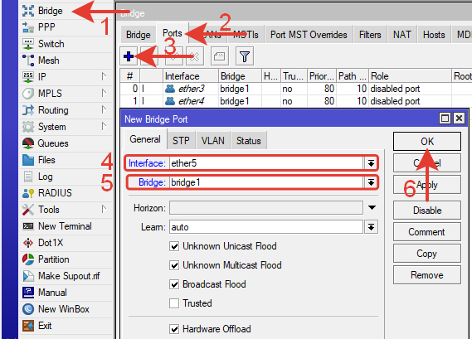Switch to the Filters tab
Screen dimensions: 472x339
click(x=370, y=35)
